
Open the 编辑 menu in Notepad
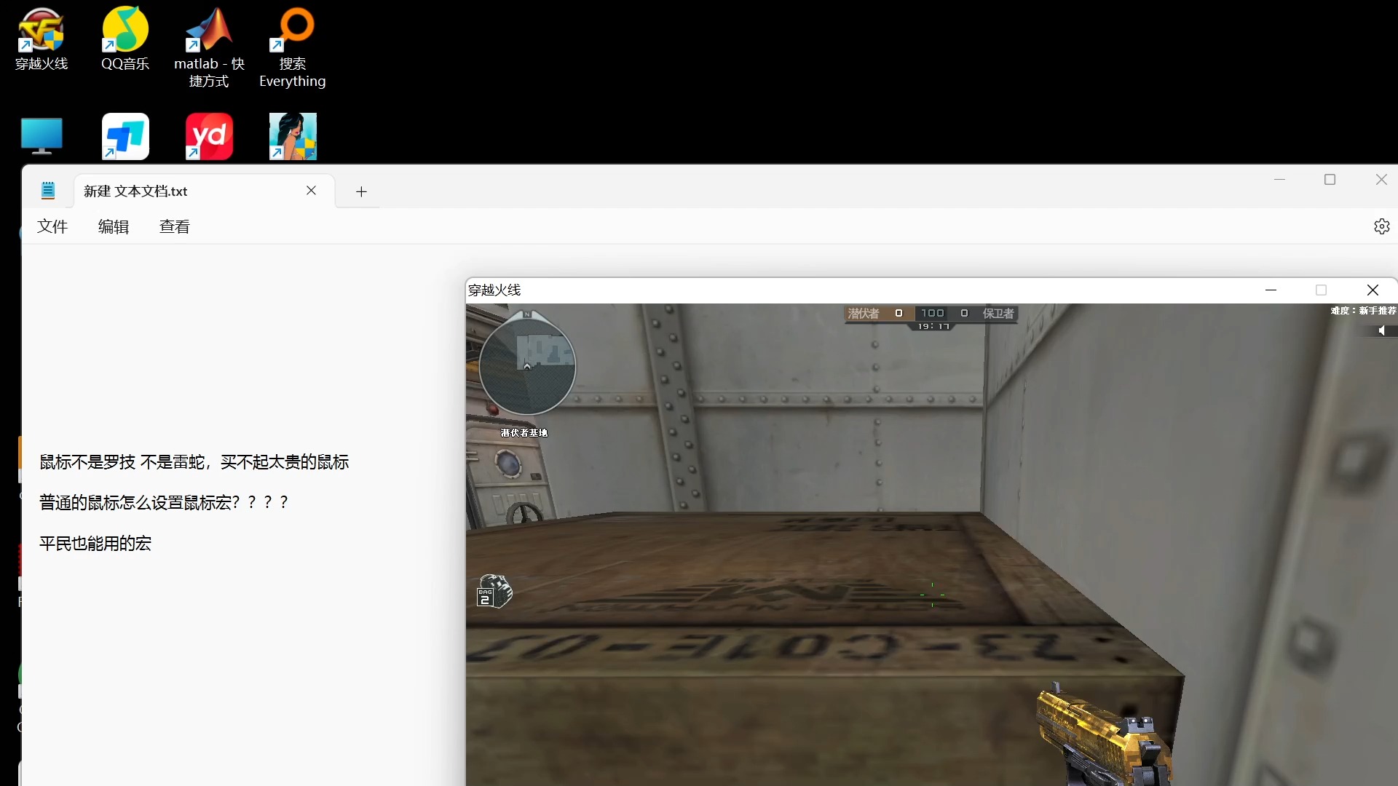click(114, 226)
